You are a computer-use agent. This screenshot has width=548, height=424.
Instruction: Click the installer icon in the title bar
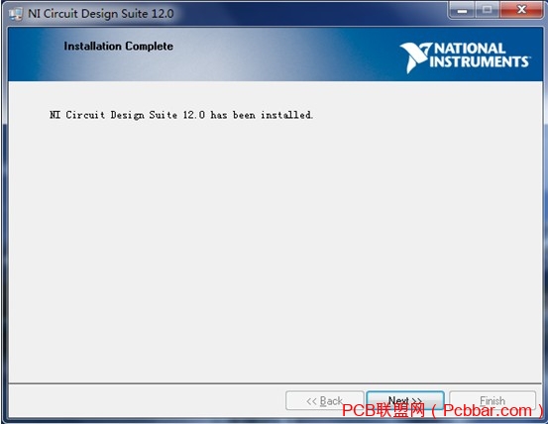coord(16,14)
